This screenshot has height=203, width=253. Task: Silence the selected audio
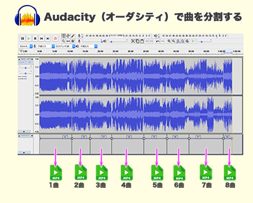pos(151,41)
